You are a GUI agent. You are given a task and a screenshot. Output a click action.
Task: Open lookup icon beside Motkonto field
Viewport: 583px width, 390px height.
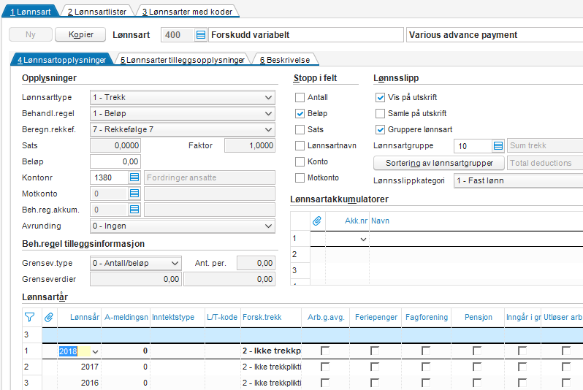point(134,194)
